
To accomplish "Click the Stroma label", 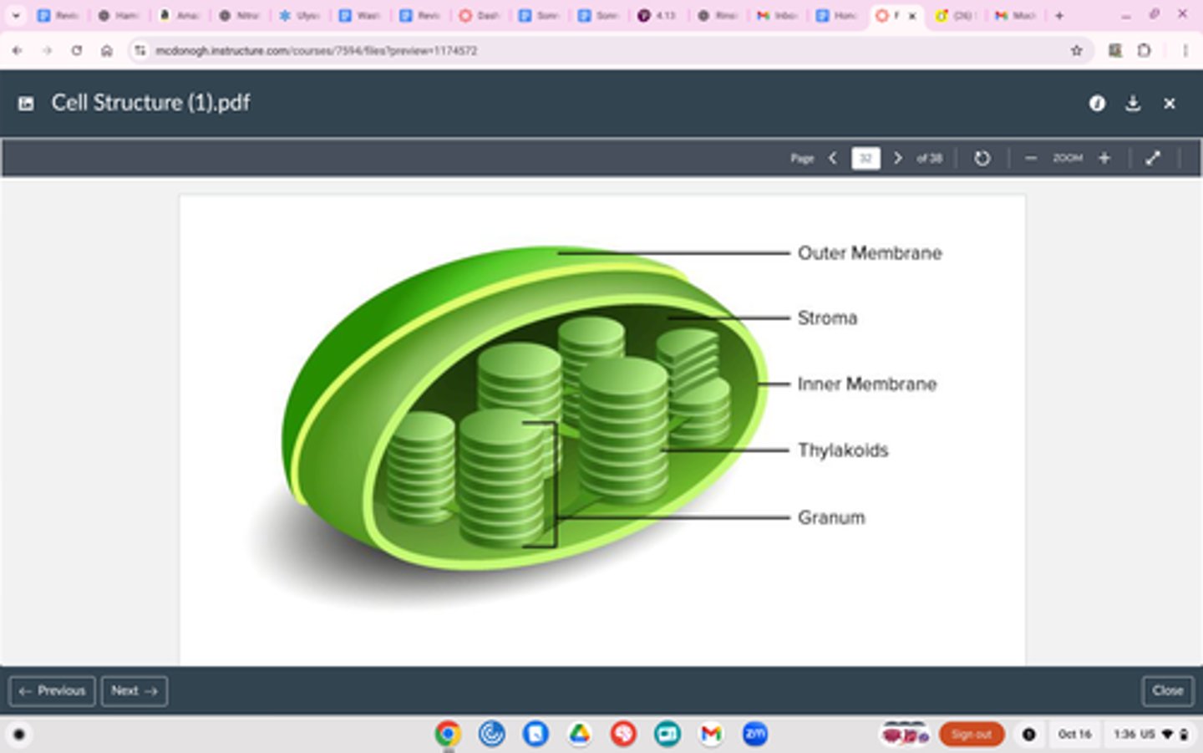I will [x=827, y=318].
